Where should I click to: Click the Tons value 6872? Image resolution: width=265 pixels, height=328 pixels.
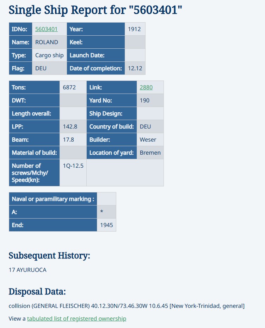(x=69, y=87)
